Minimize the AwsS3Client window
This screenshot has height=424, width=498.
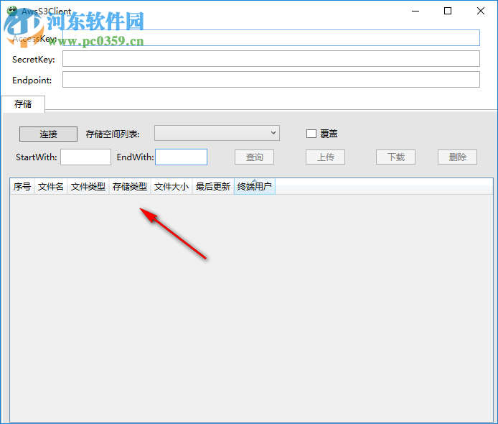(x=415, y=11)
